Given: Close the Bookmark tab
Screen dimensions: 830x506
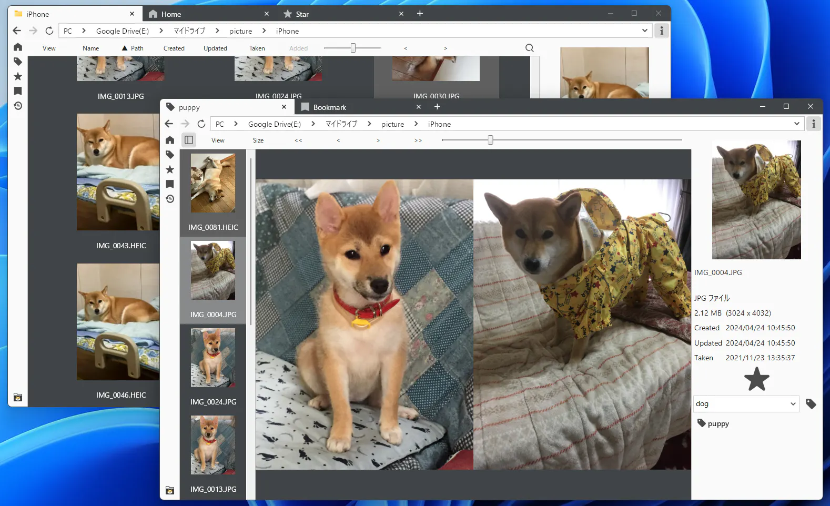Looking at the screenshot, I should click(x=419, y=107).
